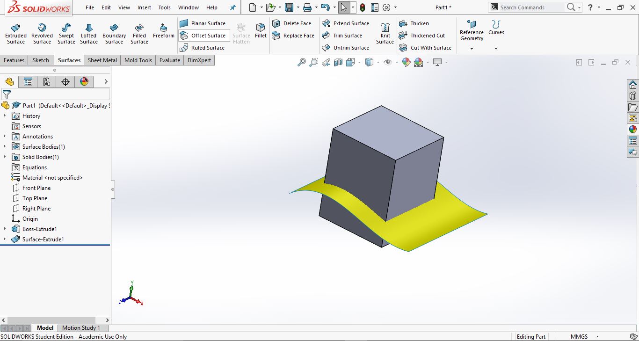The width and height of the screenshot is (639, 341).
Task: Select the Knit Surface tool
Action: coord(385,34)
